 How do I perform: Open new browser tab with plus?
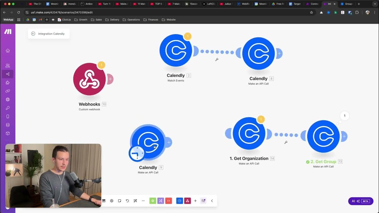(359, 4)
